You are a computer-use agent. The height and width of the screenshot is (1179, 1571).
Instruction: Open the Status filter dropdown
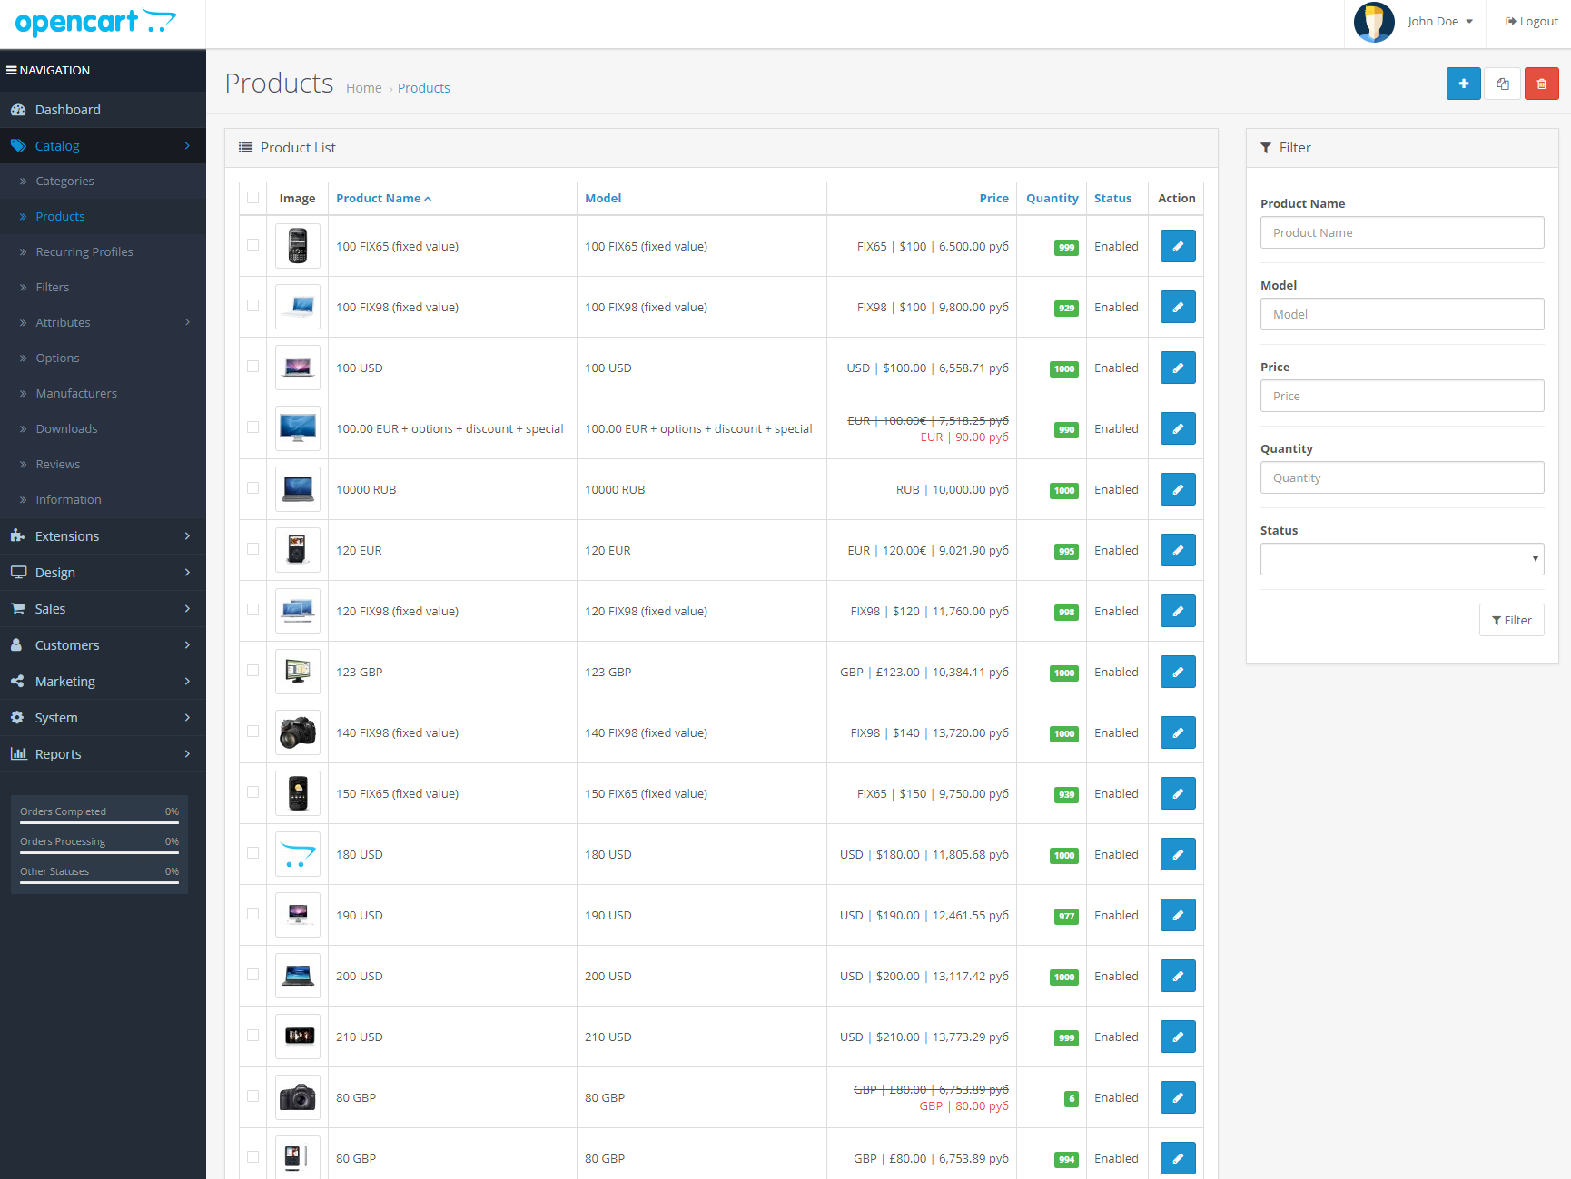point(1401,559)
